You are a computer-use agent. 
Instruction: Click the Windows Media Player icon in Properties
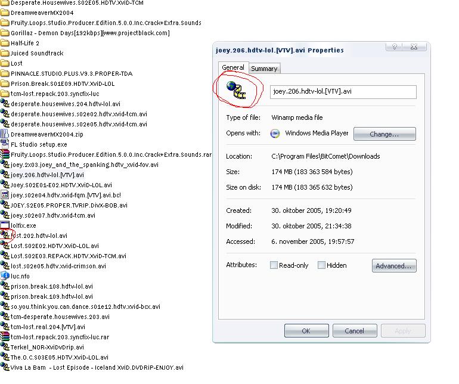[275, 134]
